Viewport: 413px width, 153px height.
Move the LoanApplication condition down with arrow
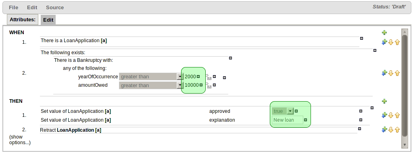(x=391, y=42)
